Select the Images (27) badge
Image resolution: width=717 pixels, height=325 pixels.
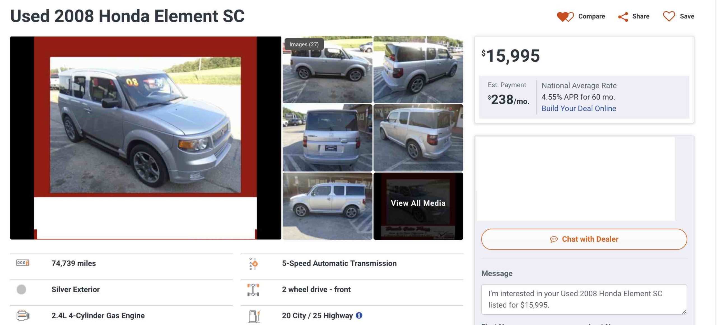point(304,44)
